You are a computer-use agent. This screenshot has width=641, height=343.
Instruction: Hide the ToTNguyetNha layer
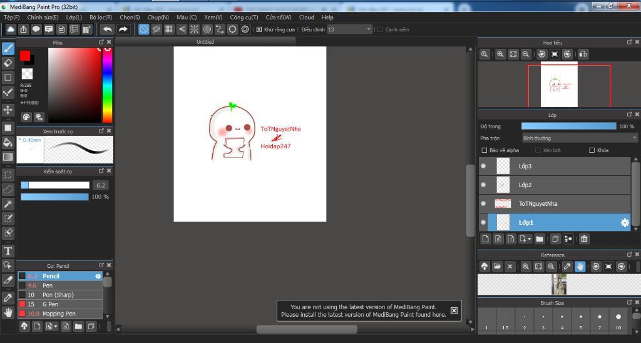[x=484, y=203]
